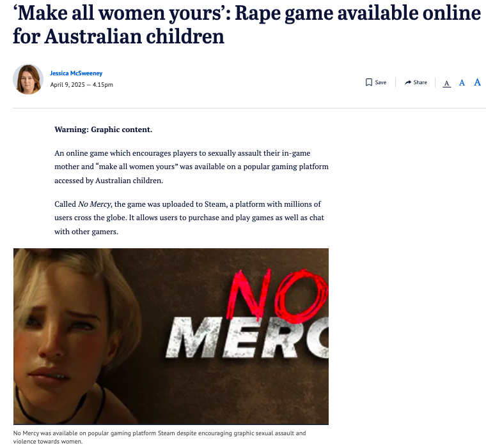Click the italic 'No Mercy' game title in paragraph
Viewport: 486px width, 448px height.
coord(95,204)
